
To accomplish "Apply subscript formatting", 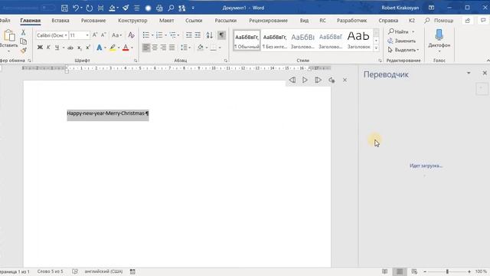I will 80,48.
